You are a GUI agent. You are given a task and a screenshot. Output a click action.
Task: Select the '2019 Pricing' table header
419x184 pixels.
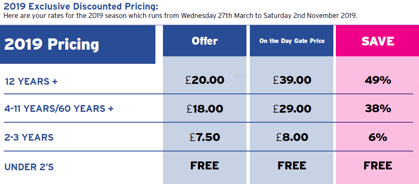52,44
